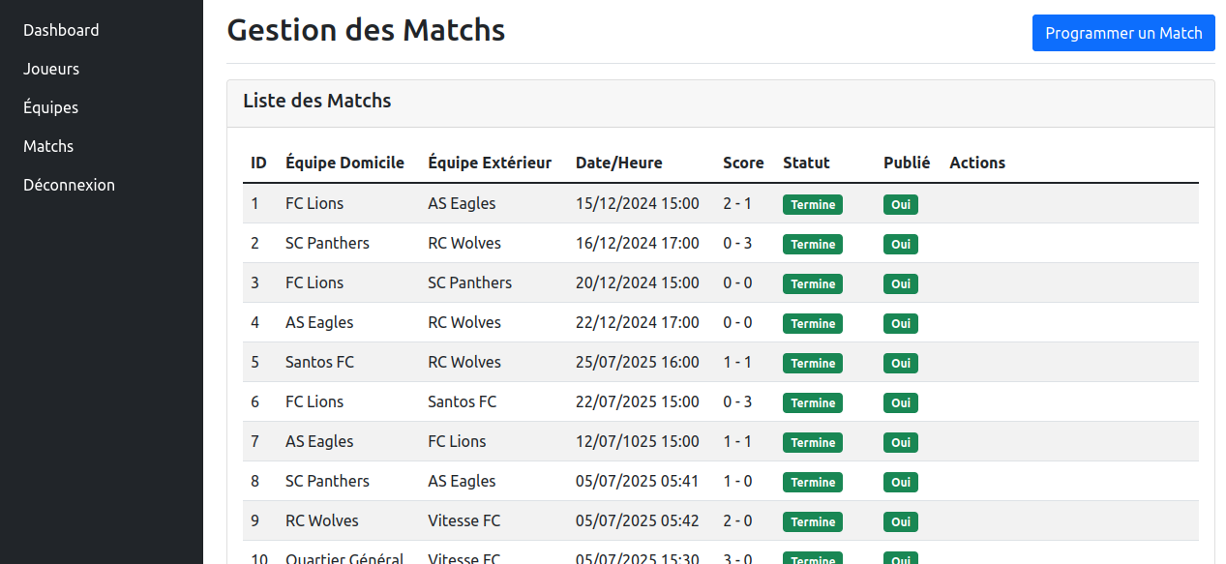1226x564 pixels.
Task: Click the Date/Heure column header
Action: point(618,163)
